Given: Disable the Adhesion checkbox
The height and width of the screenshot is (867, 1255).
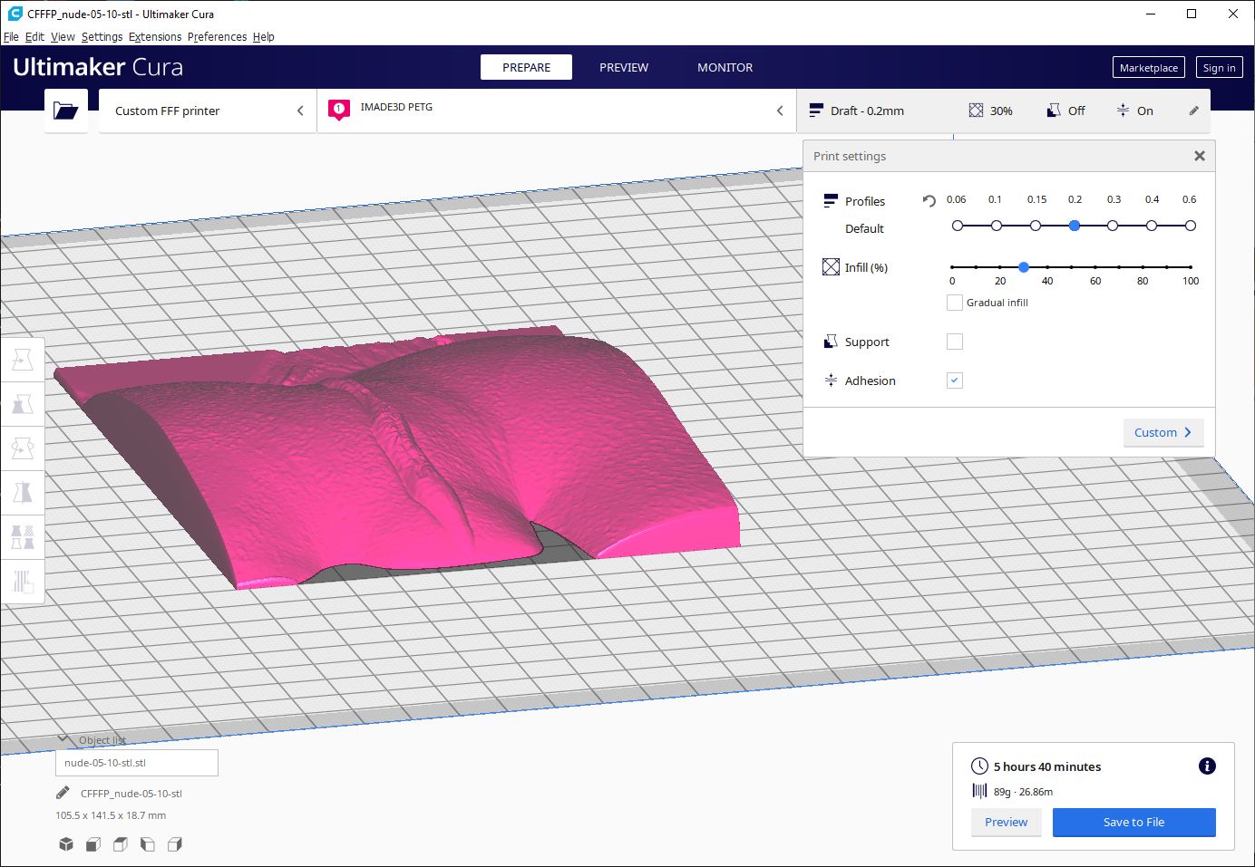Looking at the screenshot, I should 954,381.
